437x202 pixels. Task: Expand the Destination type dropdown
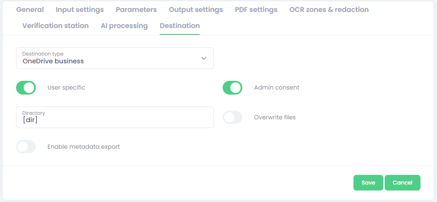[x=115, y=58]
